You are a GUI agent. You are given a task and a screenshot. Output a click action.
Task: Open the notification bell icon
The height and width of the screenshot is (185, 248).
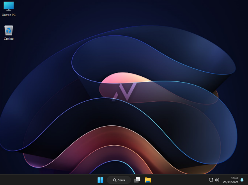[242, 180]
